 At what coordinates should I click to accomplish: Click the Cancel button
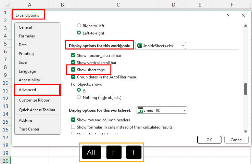pos(236,140)
